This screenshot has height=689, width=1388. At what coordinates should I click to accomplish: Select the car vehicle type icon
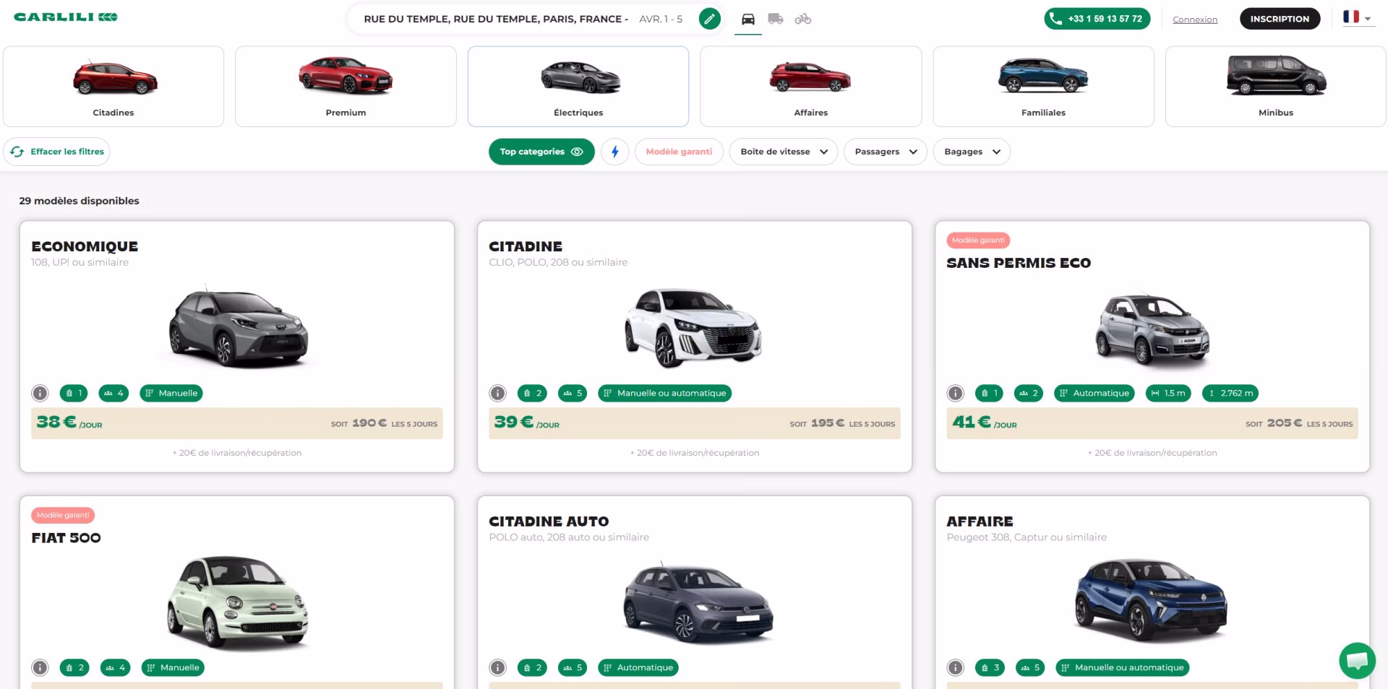click(748, 19)
